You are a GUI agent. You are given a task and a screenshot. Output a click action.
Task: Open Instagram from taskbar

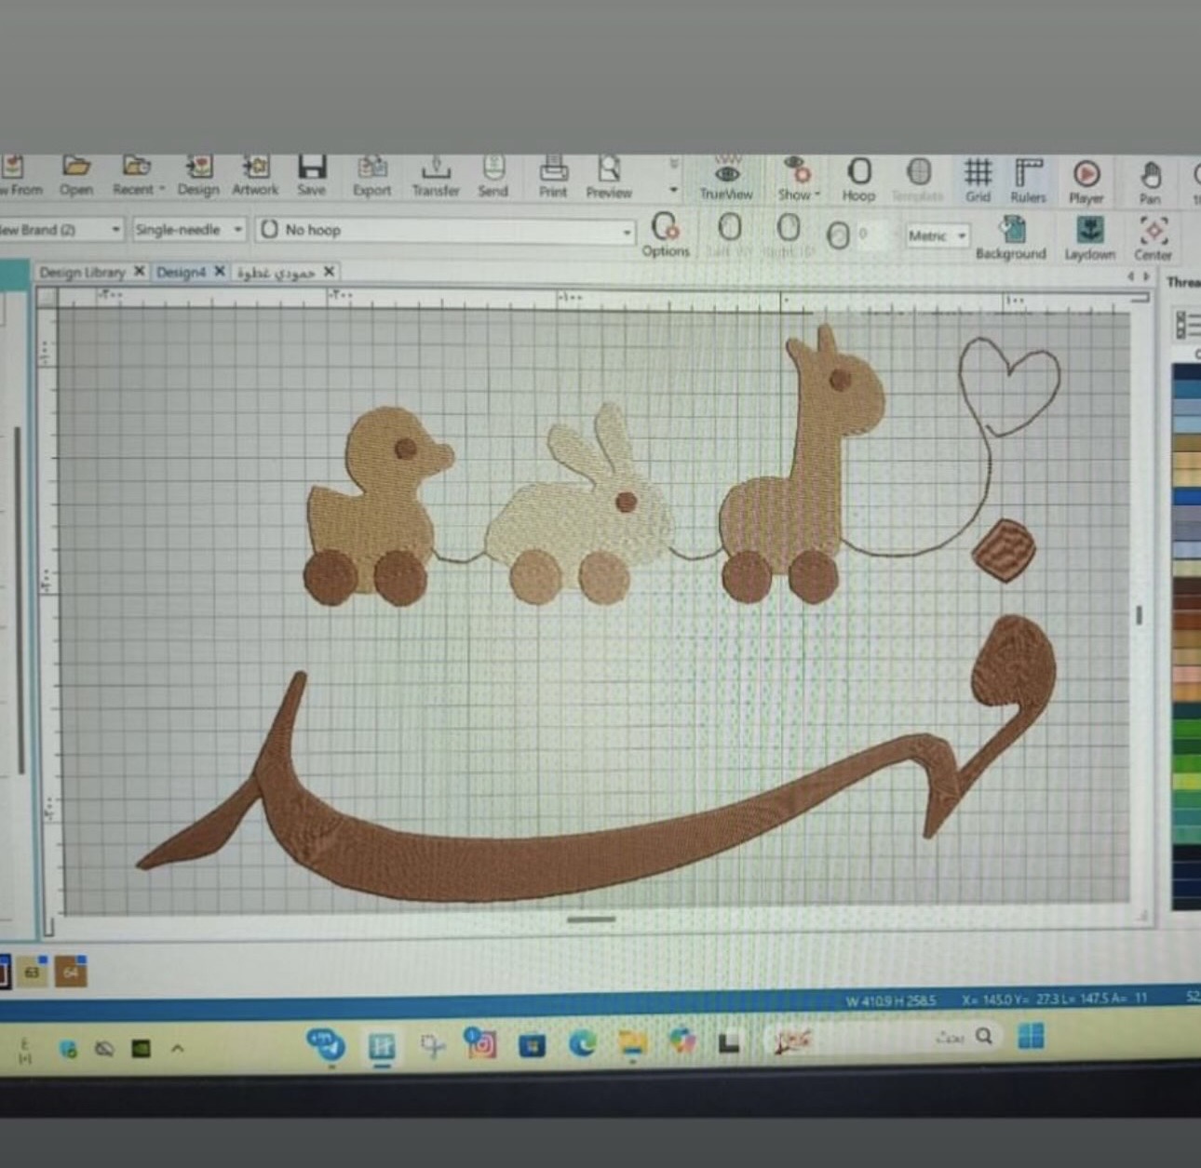coord(480,1044)
